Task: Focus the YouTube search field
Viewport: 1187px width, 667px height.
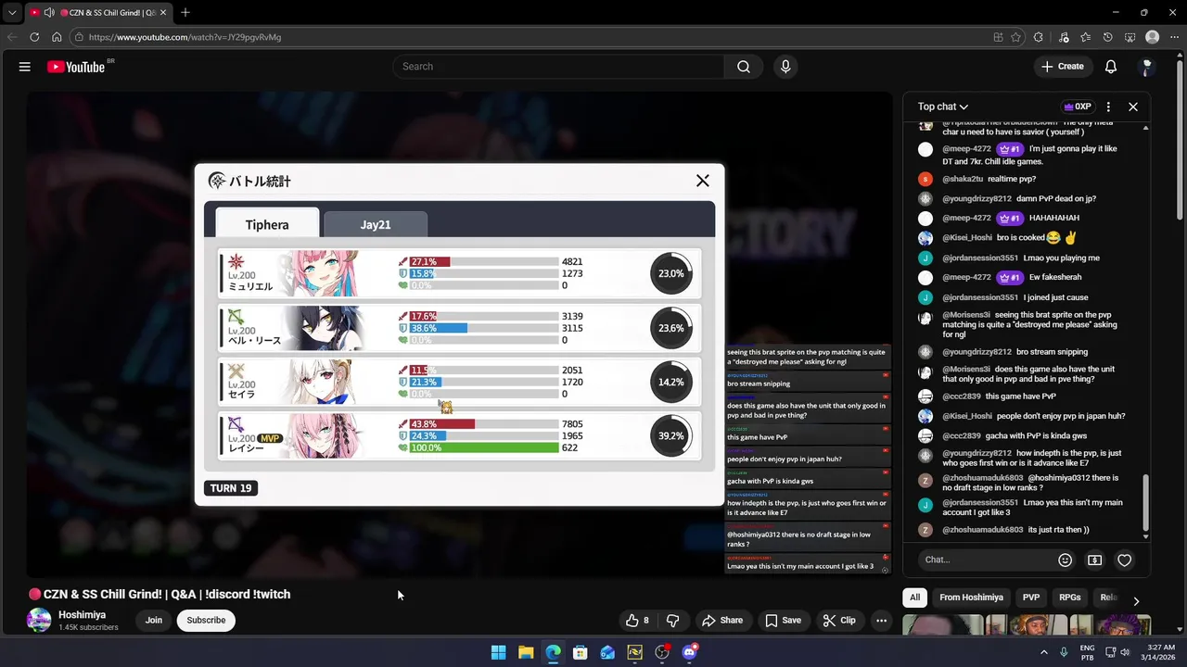Action: pos(558,67)
